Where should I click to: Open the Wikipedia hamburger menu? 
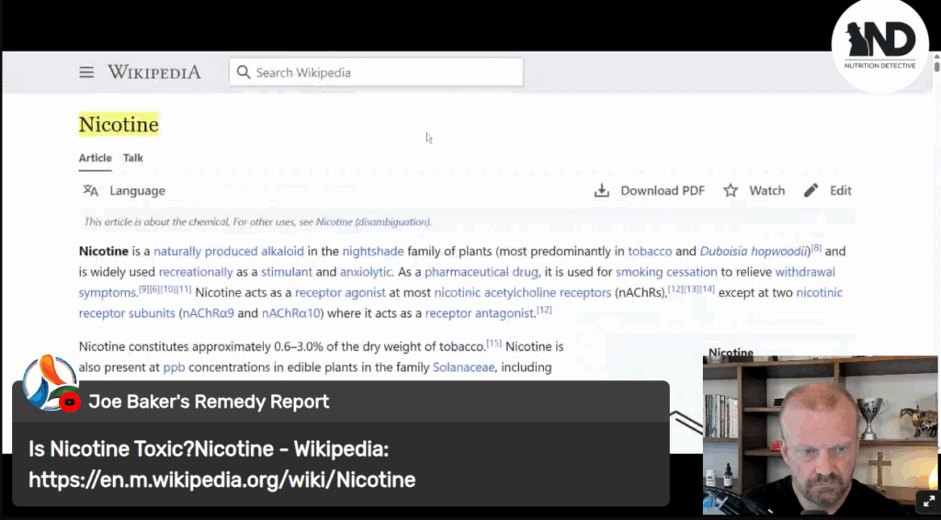[86, 73]
